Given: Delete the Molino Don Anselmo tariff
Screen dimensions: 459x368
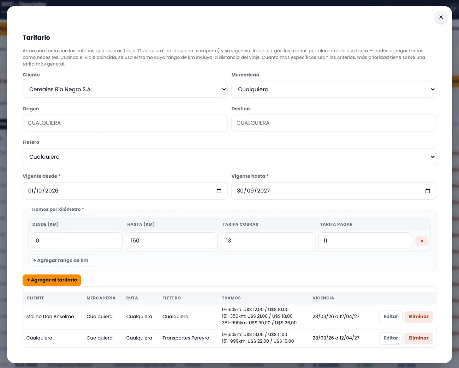Looking at the screenshot, I should (x=418, y=317).
